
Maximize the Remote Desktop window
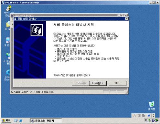point(154,3)
